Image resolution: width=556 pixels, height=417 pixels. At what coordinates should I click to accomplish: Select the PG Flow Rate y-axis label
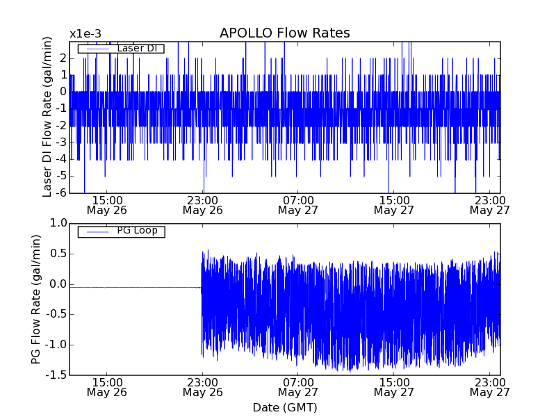[x=36, y=299]
